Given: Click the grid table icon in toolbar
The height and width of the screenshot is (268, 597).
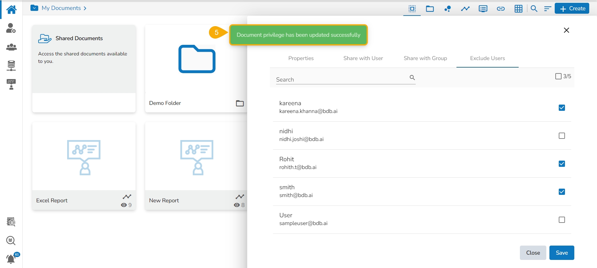Looking at the screenshot, I should pyautogui.click(x=518, y=9).
